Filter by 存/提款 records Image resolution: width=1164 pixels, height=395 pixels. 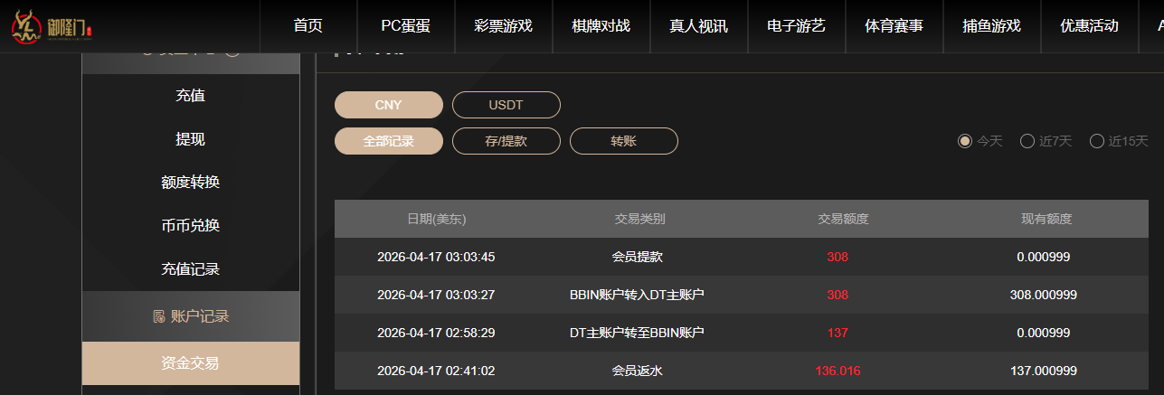click(x=506, y=141)
